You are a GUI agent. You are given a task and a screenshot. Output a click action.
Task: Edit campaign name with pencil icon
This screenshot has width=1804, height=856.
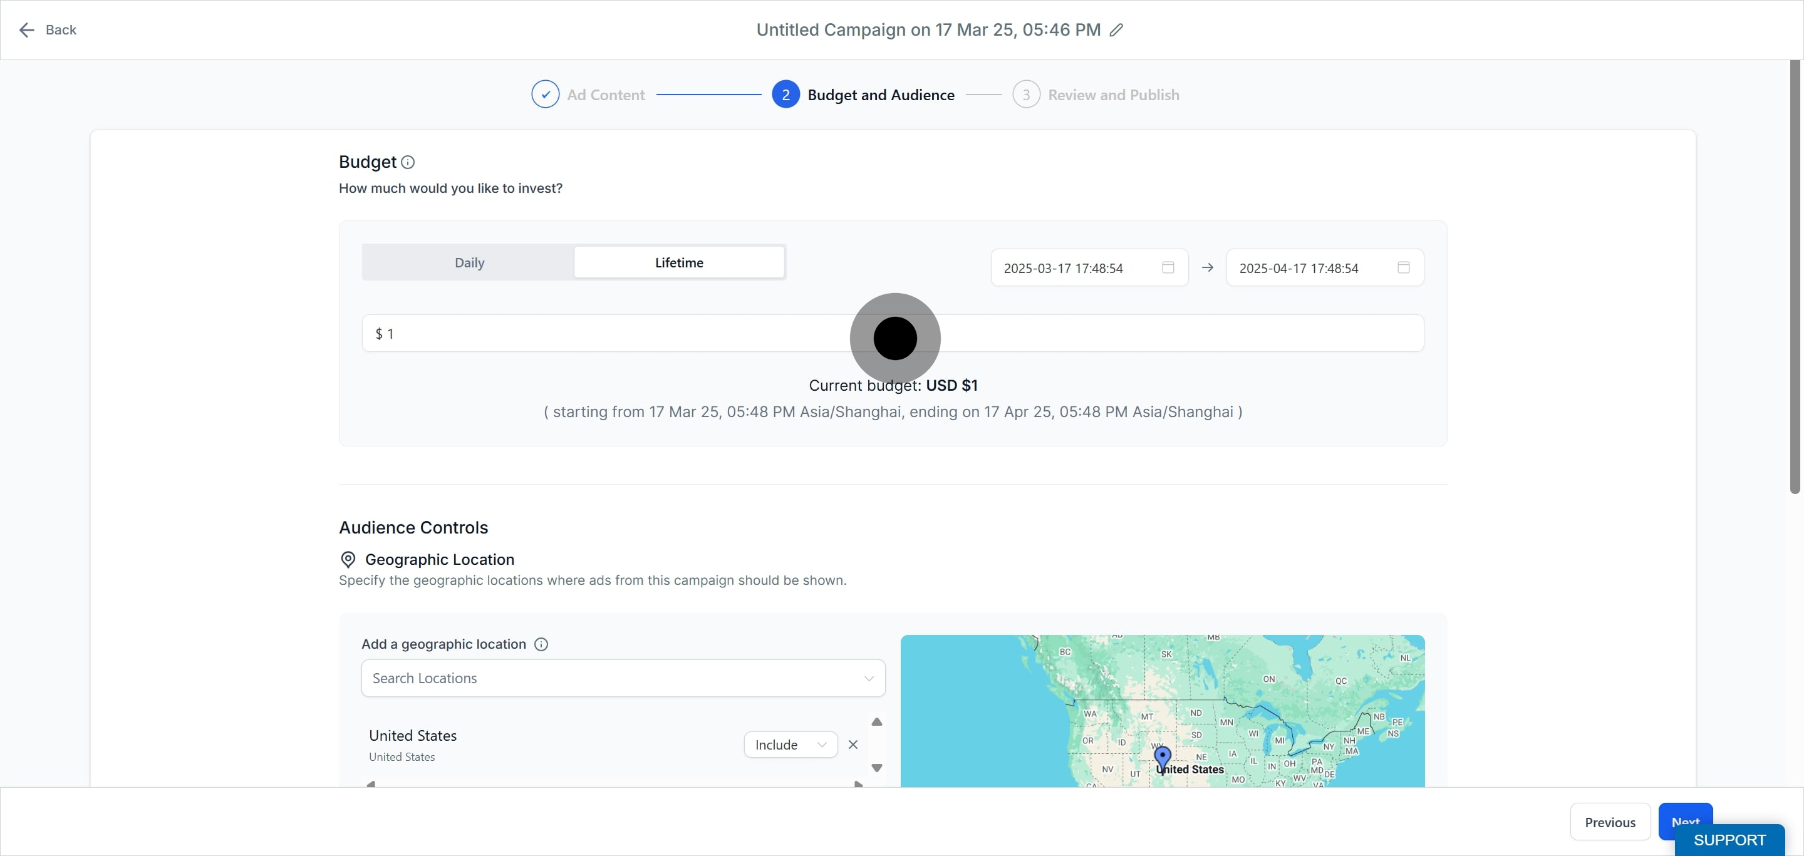tap(1116, 30)
